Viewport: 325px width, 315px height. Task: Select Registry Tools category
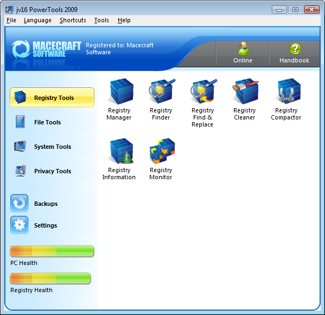(52, 97)
